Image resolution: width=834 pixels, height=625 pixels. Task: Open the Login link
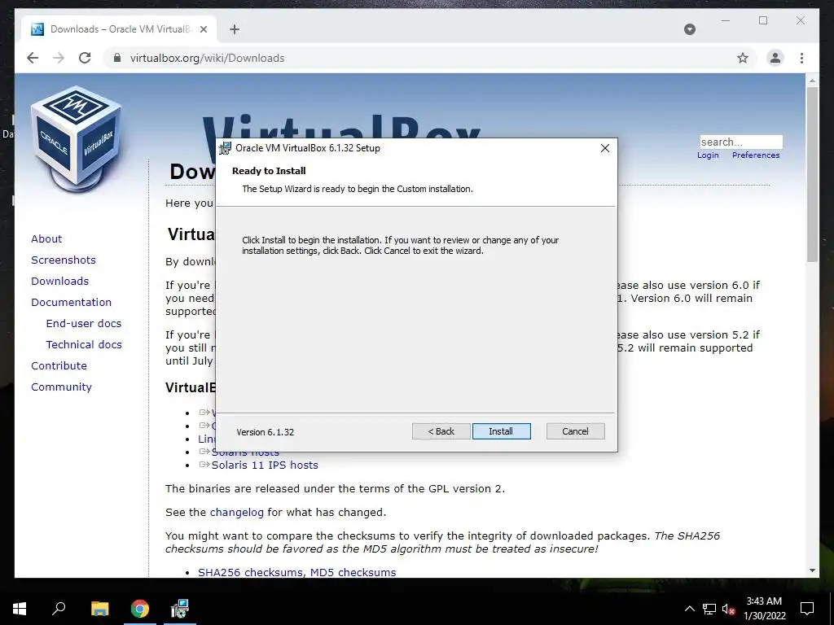(708, 155)
